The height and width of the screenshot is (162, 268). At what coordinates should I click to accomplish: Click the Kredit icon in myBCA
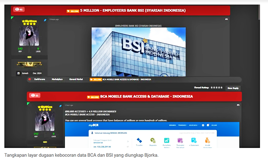coord(207,140)
